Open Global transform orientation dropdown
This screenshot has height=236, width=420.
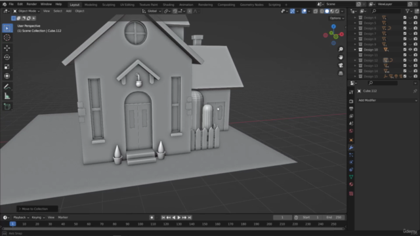click(152, 11)
